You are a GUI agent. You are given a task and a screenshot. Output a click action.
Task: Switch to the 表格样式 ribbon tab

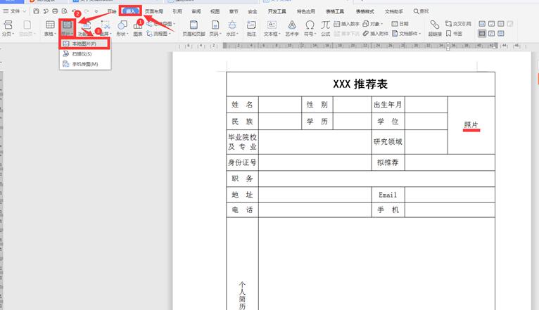coord(364,11)
